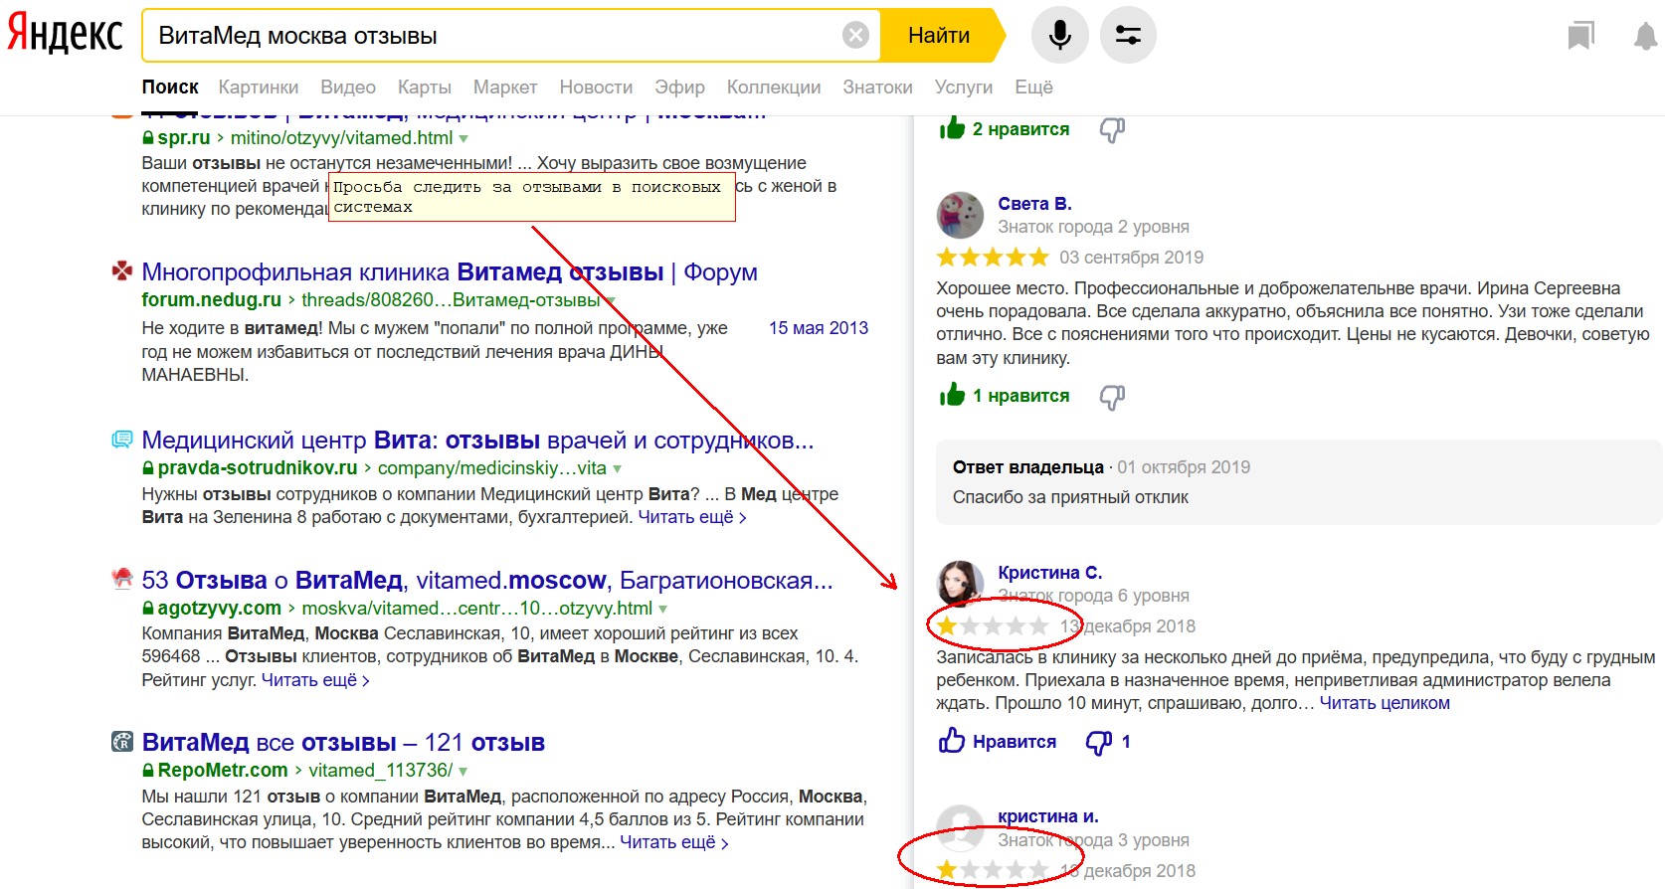Dislike the review above Света В.

[1112, 130]
